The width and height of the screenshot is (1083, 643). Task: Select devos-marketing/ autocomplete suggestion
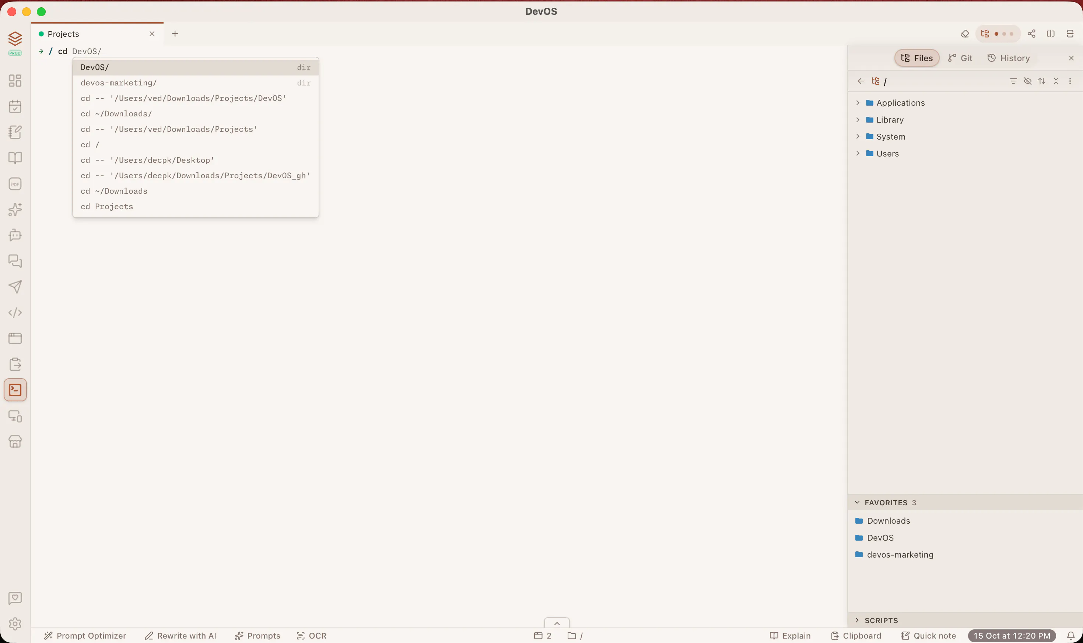pyautogui.click(x=196, y=83)
